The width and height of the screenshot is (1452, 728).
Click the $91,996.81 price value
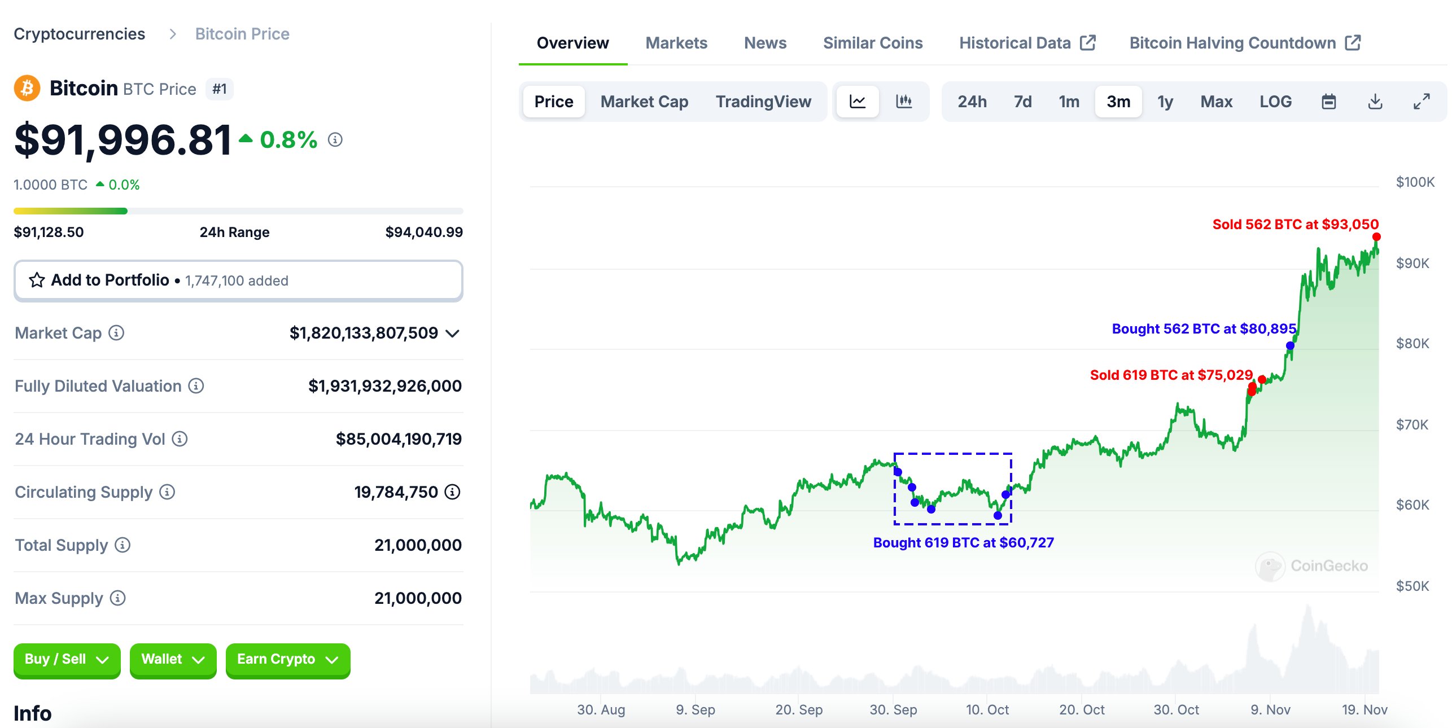coord(123,140)
